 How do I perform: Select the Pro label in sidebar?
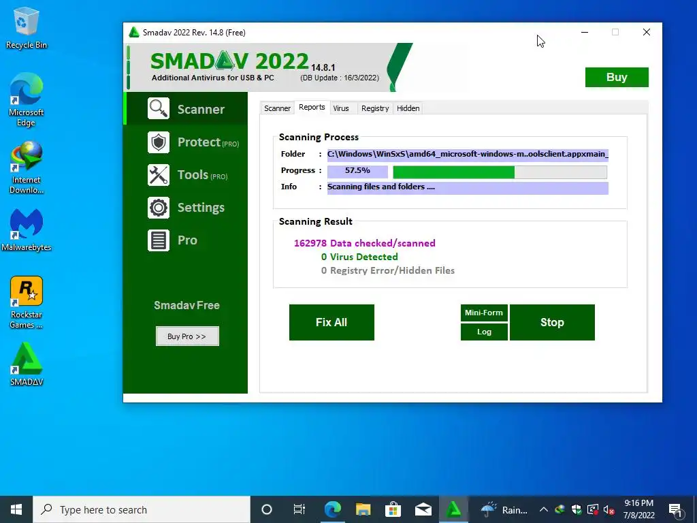click(x=187, y=240)
